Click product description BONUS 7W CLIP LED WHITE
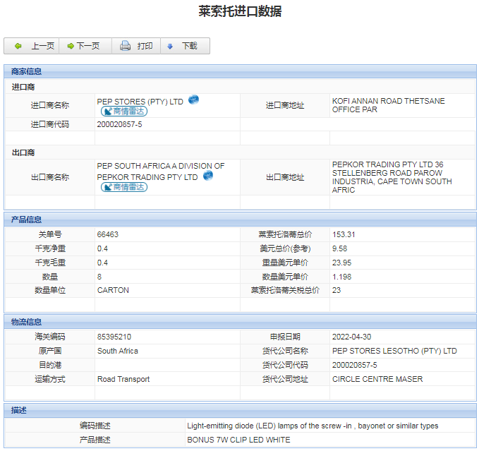Screen dimensions: 479x451 [238, 440]
